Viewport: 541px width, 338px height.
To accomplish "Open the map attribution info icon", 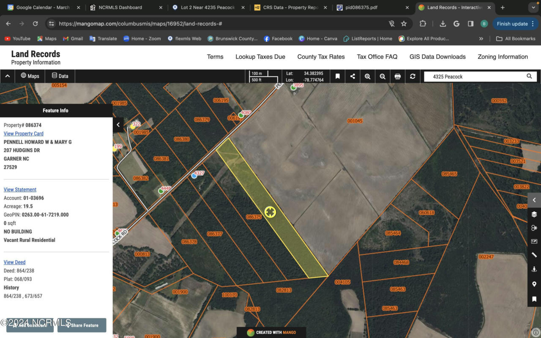I will coord(536,333).
